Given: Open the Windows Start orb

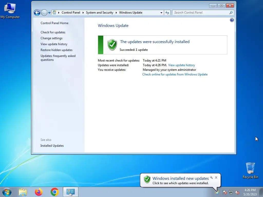Looking at the screenshot, I should (7, 192).
